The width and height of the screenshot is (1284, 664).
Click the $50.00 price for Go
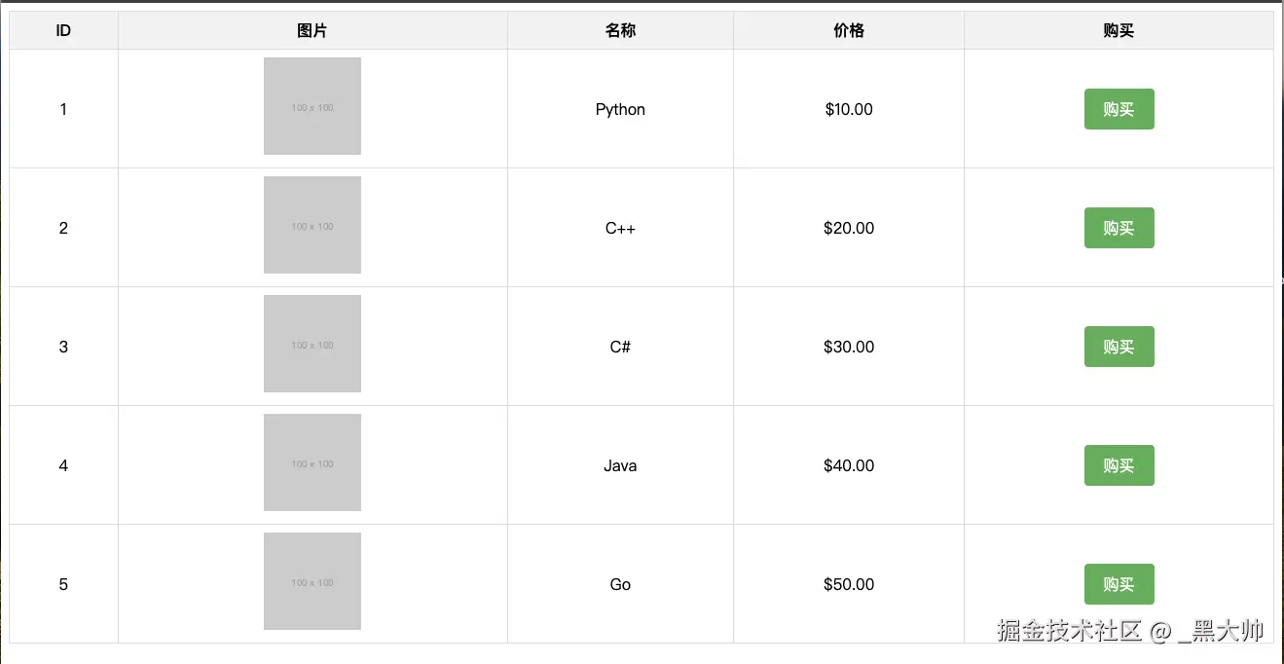click(849, 584)
